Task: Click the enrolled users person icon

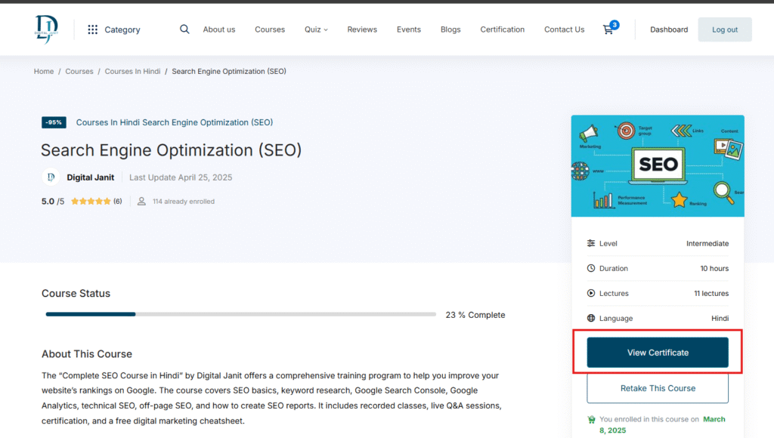Action: click(141, 202)
